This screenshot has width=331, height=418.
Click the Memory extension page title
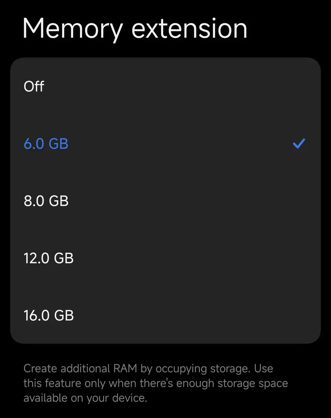coord(135,29)
